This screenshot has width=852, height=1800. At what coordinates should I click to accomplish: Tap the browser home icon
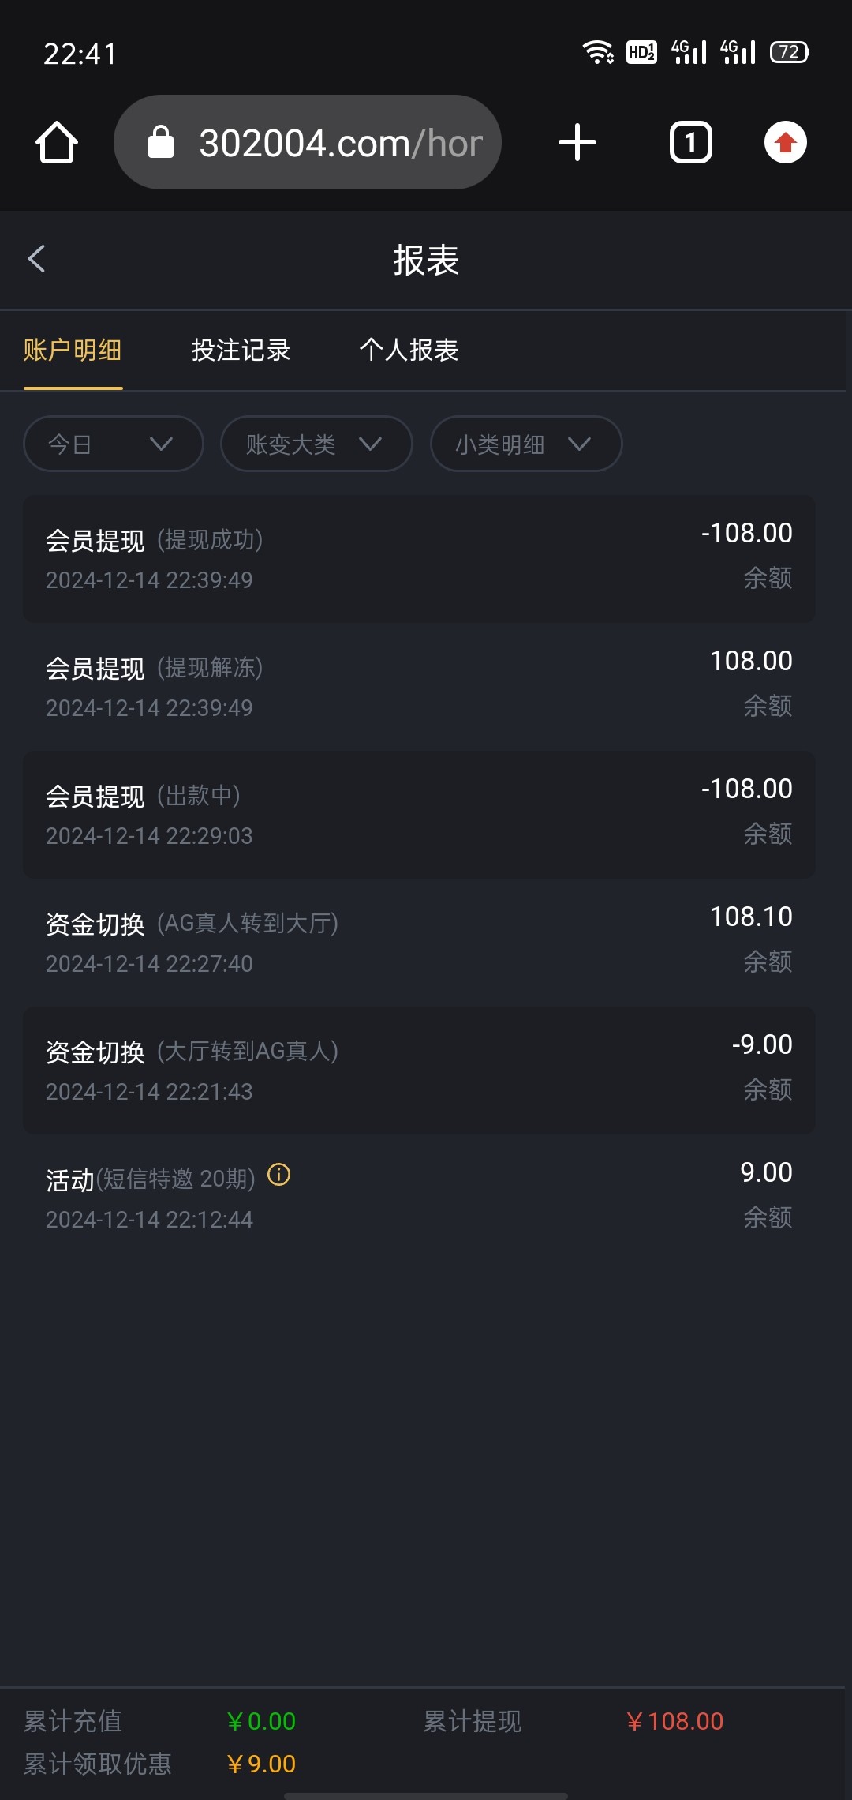point(57,143)
